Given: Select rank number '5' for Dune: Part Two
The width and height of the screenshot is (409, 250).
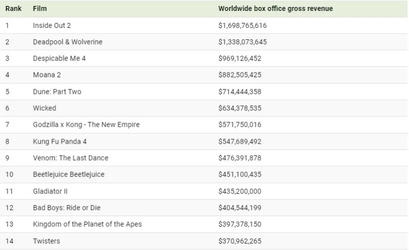Looking at the screenshot, I should (7, 92).
